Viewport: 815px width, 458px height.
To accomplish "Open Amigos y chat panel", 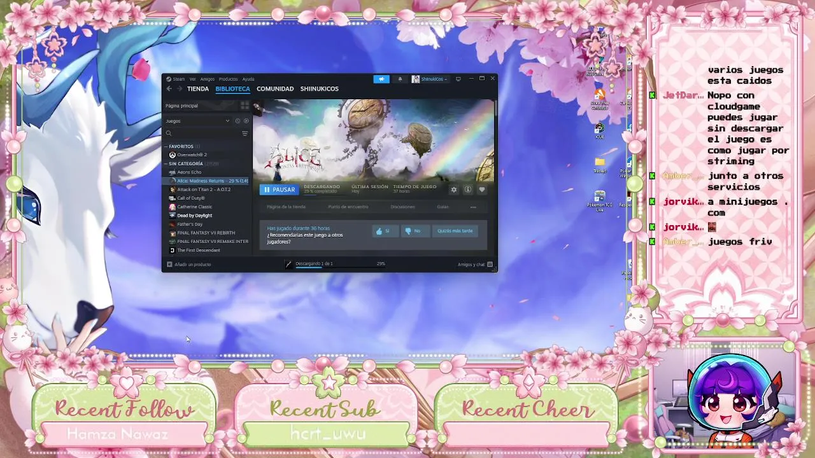I will [475, 264].
